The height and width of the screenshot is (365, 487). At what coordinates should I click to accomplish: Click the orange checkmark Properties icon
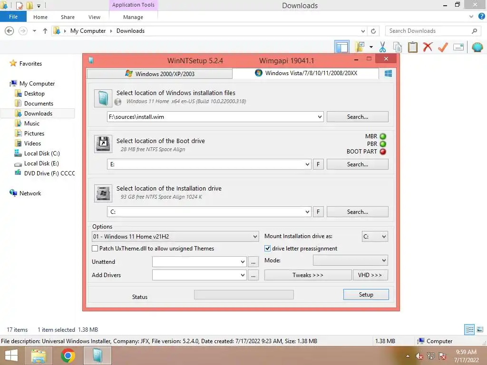443,47
